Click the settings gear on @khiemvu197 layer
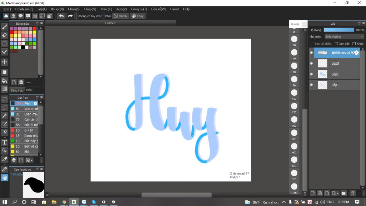The height and width of the screenshot is (206, 366). click(356, 53)
